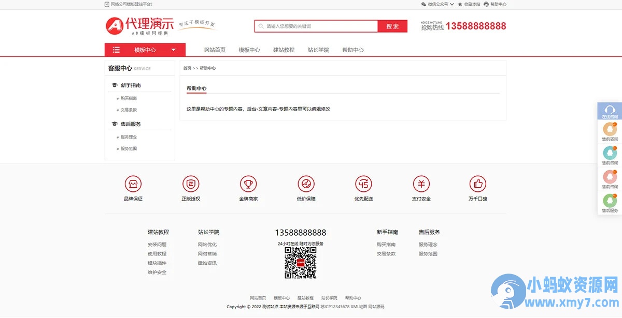The height and width of the screenshot is (318, 622).
Task: Click 交易条款 in footer columns
Action: pos(386,254)
